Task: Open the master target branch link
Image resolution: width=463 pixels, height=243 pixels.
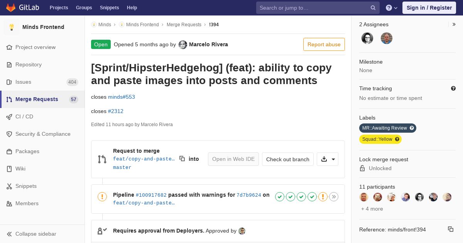Action: click(x=122, y=167)
